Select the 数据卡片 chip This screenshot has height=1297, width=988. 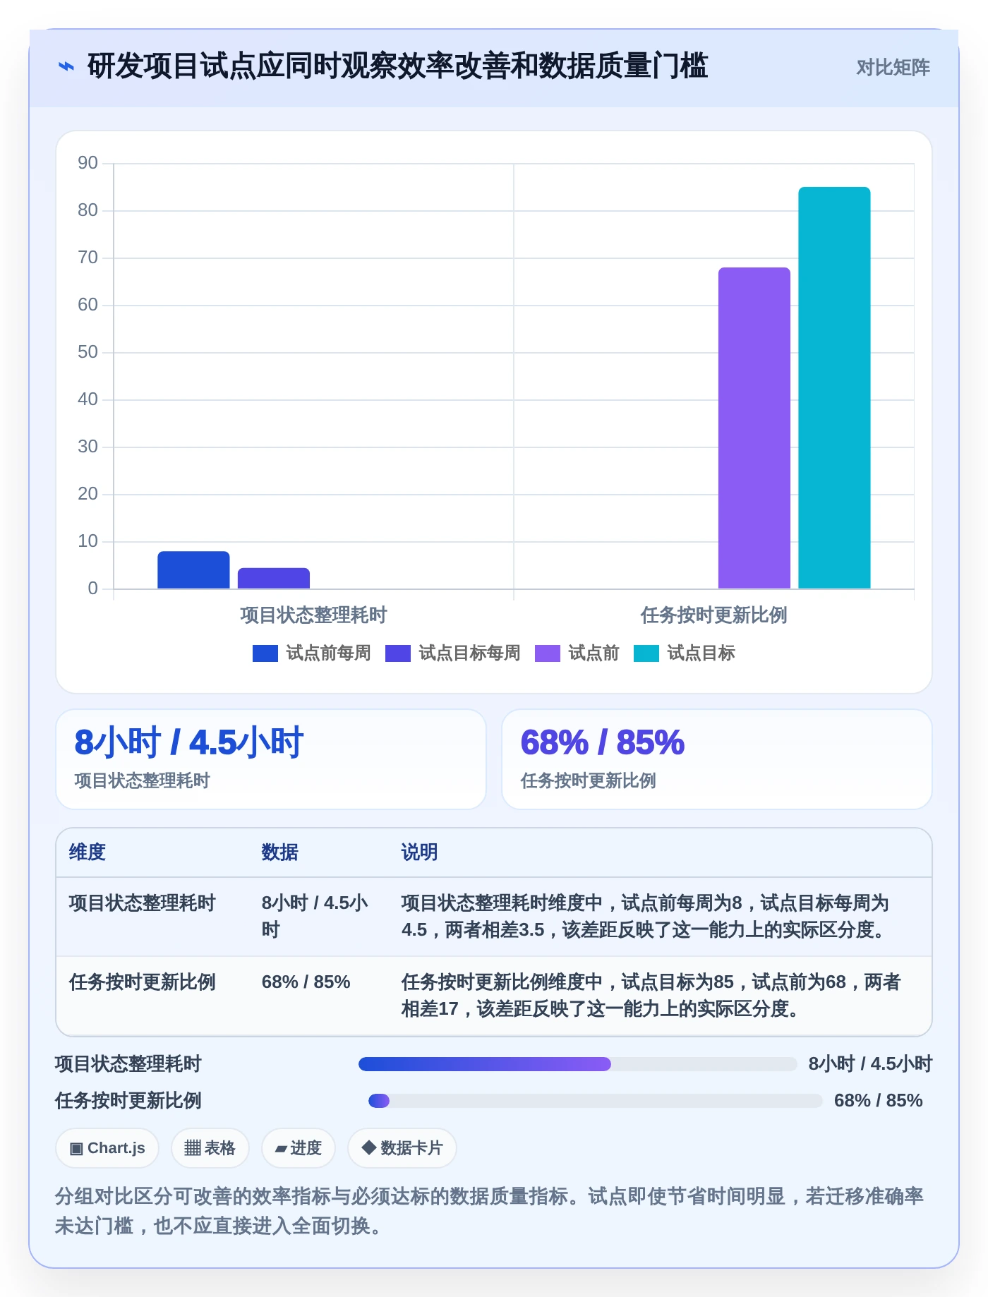pos(402,1148)
